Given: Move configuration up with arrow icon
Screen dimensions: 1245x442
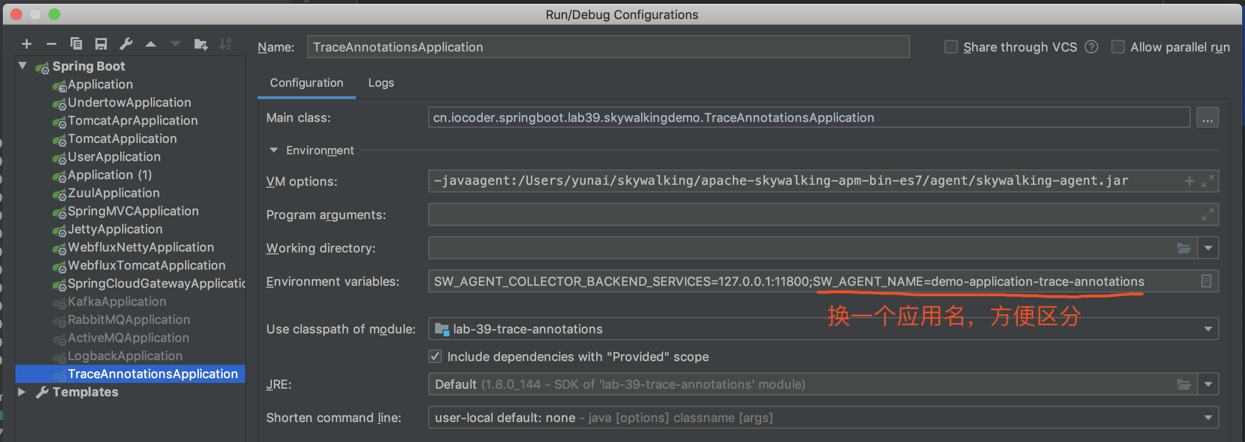Looking at the screenshot, I should [x=151, y=44].
